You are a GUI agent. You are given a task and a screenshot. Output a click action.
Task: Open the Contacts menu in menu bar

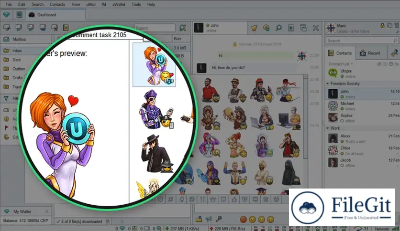pyautogui.click(x=57, y=4)
